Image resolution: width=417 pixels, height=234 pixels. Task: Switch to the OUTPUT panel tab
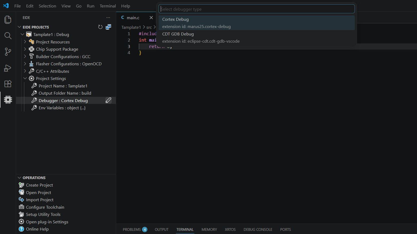(162, 229)
